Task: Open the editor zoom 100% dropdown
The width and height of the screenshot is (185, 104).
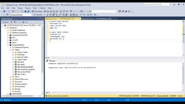Action: (x=52, y=58)
